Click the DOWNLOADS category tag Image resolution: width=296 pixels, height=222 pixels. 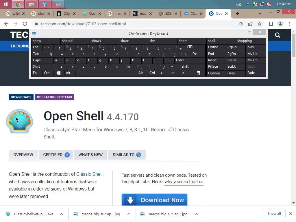click(x=21, y=97)
